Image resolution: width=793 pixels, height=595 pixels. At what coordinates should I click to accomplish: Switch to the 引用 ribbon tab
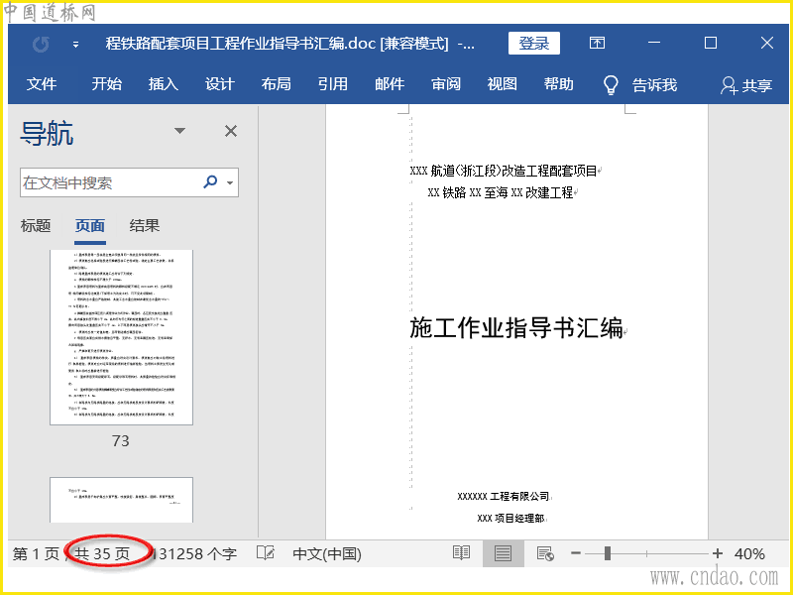333,84
